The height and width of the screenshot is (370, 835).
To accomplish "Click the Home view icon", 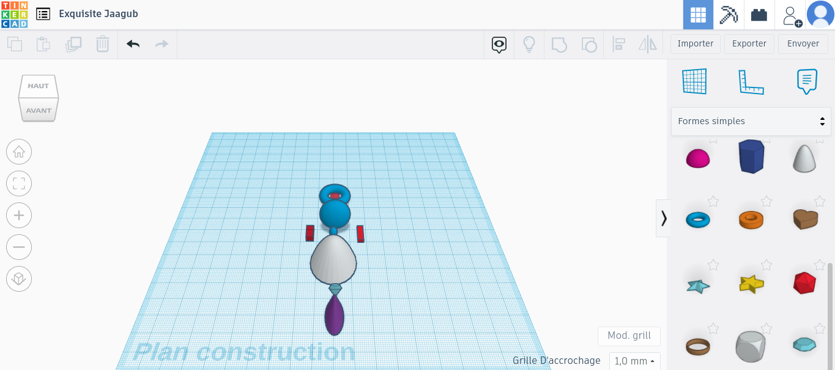I will click(19, 152).
